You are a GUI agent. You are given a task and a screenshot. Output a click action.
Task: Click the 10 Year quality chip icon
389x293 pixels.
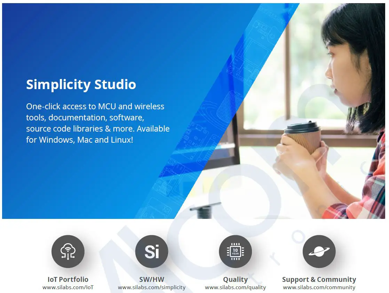click(236, 251)
